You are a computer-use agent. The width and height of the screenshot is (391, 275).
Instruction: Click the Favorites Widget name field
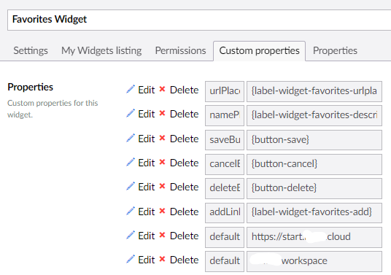pyautogui.click(x=199, y=20)
